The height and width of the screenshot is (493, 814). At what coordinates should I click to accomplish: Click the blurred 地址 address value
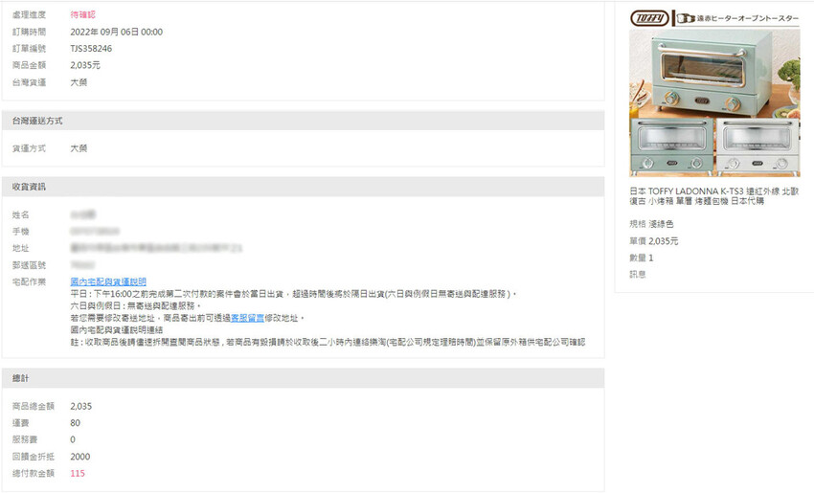point(156,248)
